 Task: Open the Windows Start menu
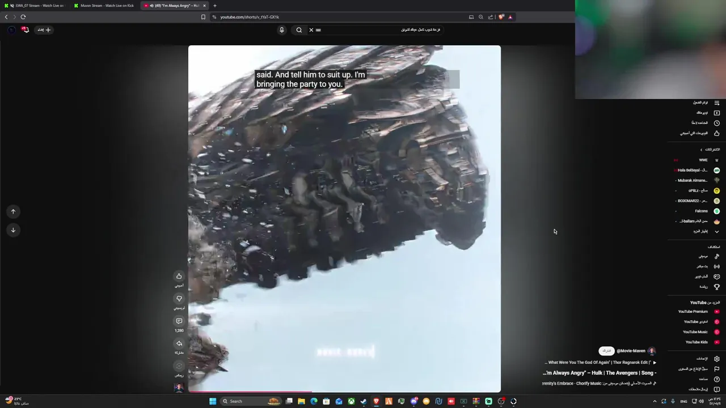pyautogui.click(x=213, y=401)
